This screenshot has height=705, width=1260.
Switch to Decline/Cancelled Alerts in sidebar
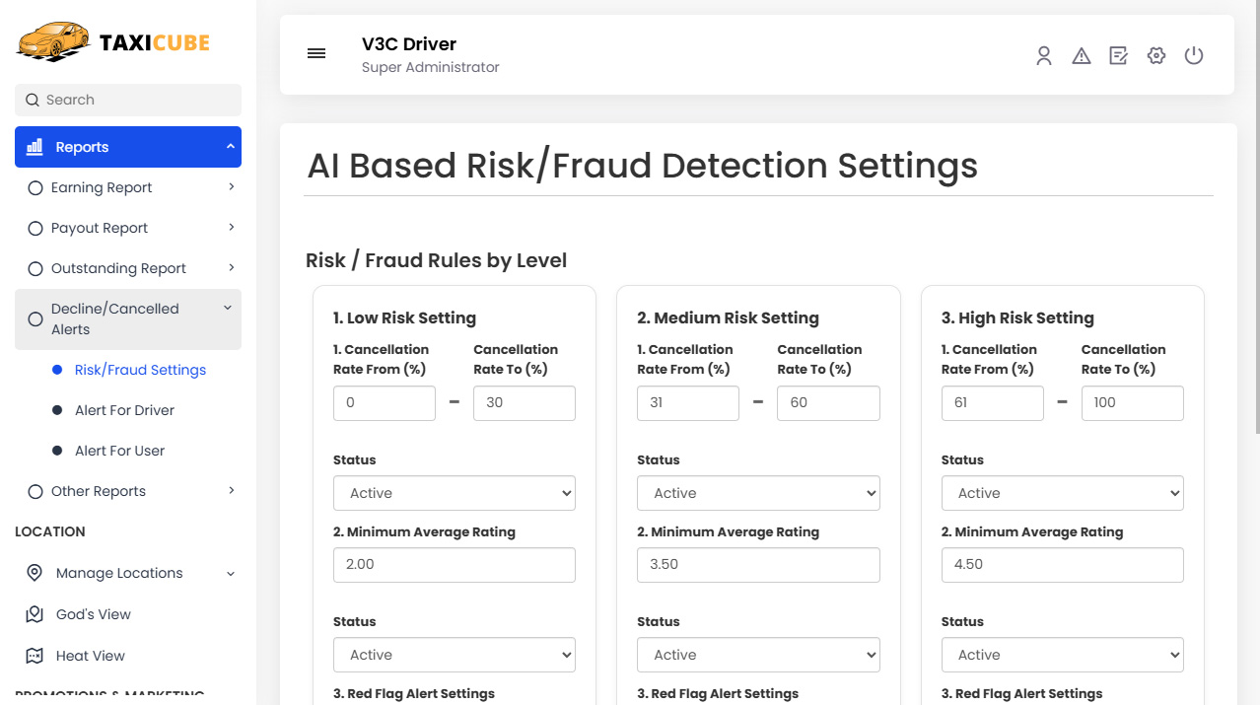click(x=114, y=317)
